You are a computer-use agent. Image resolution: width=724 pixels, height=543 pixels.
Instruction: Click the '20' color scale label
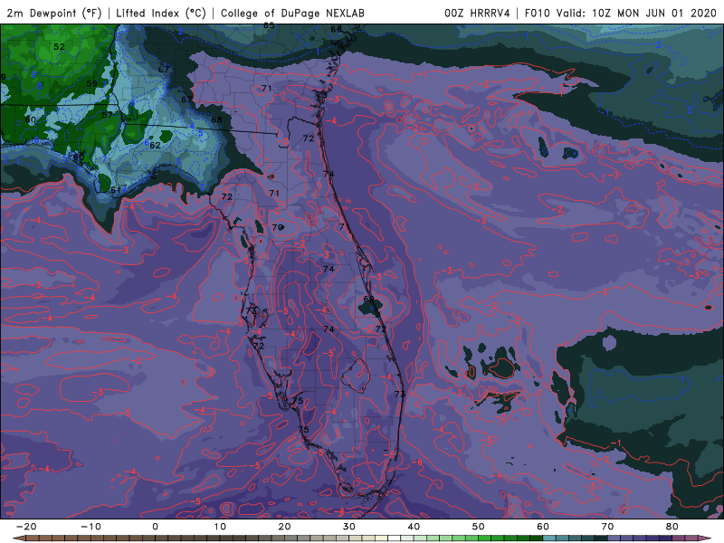pyautogui.click(x=284, y=527)
